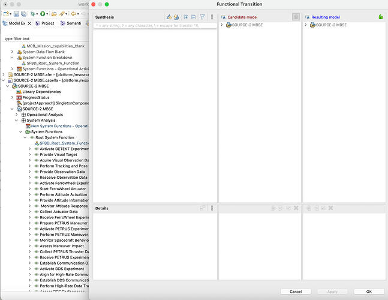Go to the next difference in Synthesis
Image resolution: width=388 pixels, height=300 pixels.
tap(169, 17)
